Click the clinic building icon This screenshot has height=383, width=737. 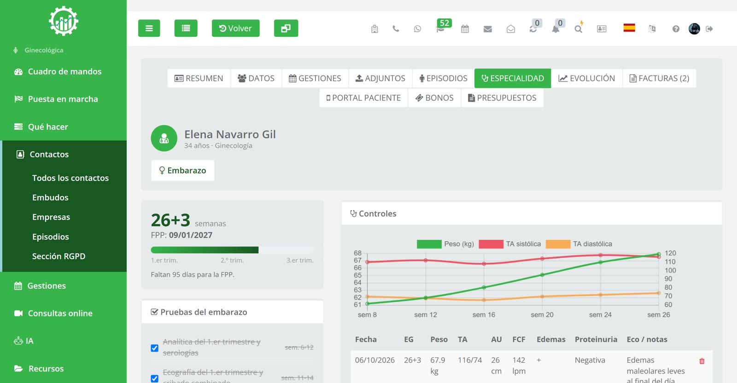coord(374,29)
